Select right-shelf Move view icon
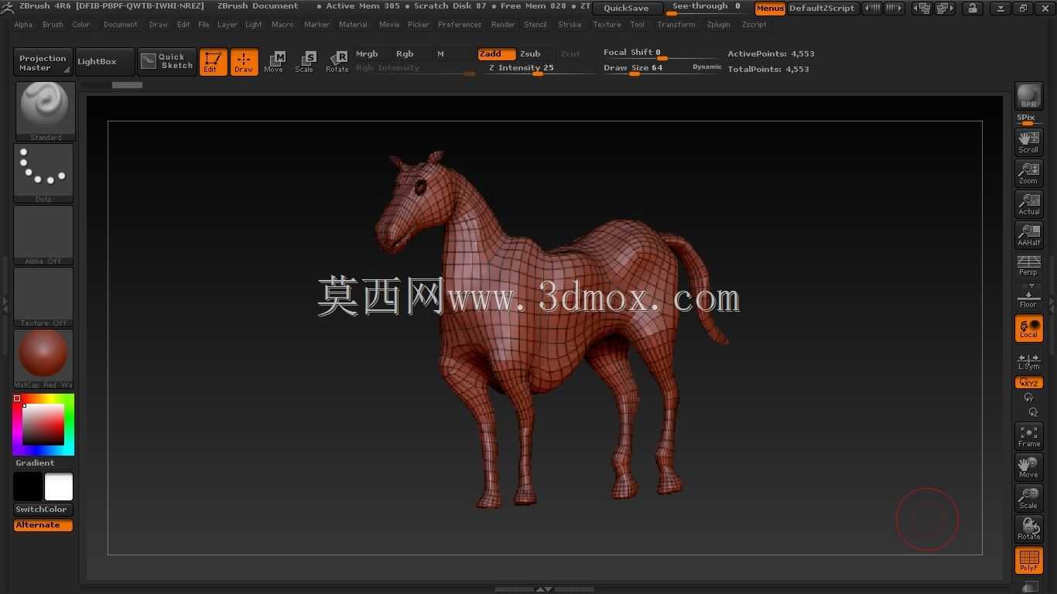1057x594 pixels. click(1028, 467)
